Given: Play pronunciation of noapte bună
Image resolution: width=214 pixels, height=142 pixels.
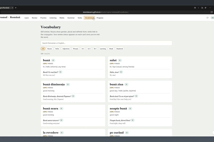Looking at the screenshot, I should [130, 109].
